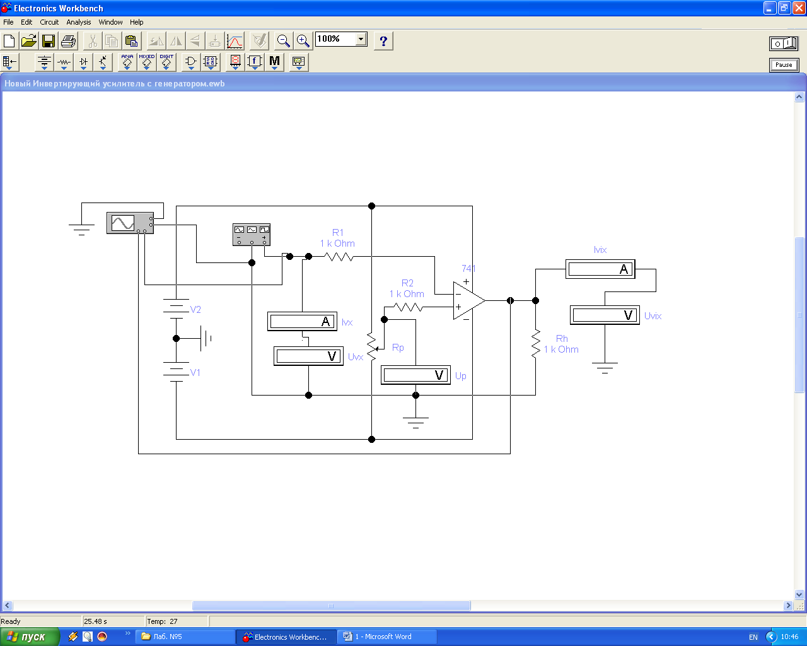The height and width of the screenshot is (646, 807).
Task: Open the Transistors parts bin
Action: 103,62
